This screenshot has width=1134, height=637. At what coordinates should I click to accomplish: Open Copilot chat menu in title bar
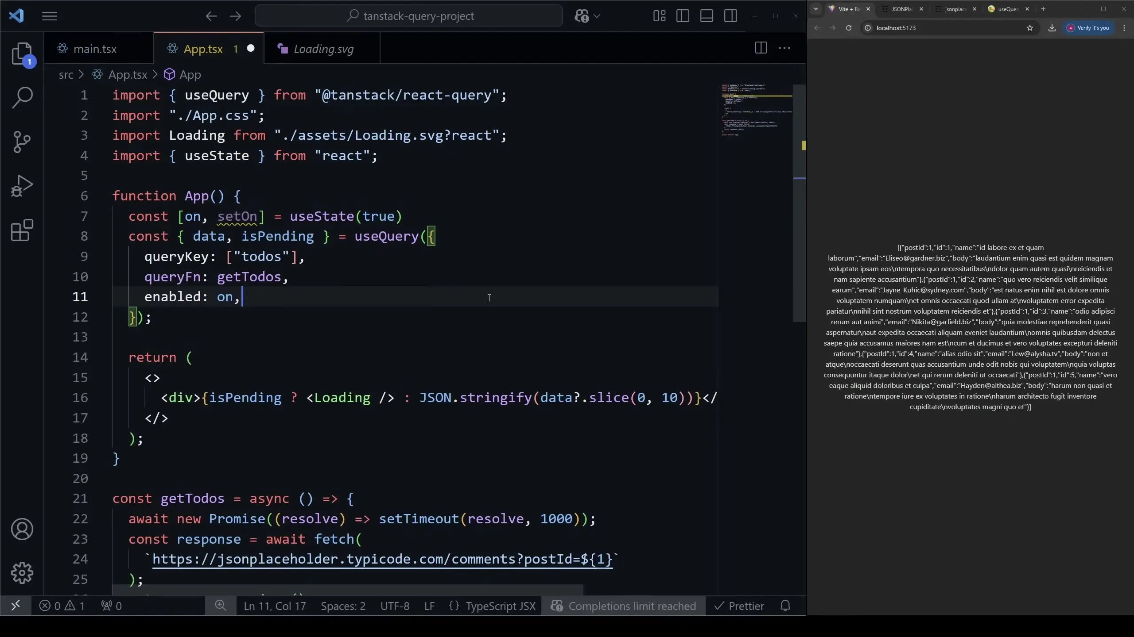[x=587, y=16]
